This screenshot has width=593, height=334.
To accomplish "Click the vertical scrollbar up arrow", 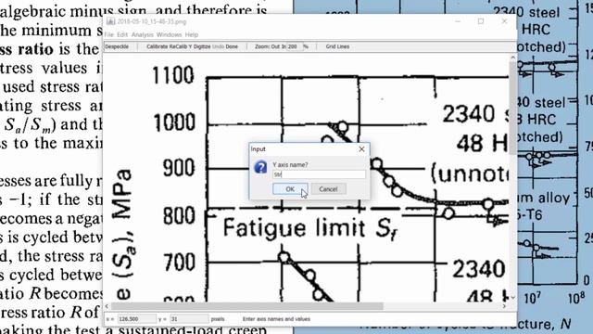I will click(512, 58).
